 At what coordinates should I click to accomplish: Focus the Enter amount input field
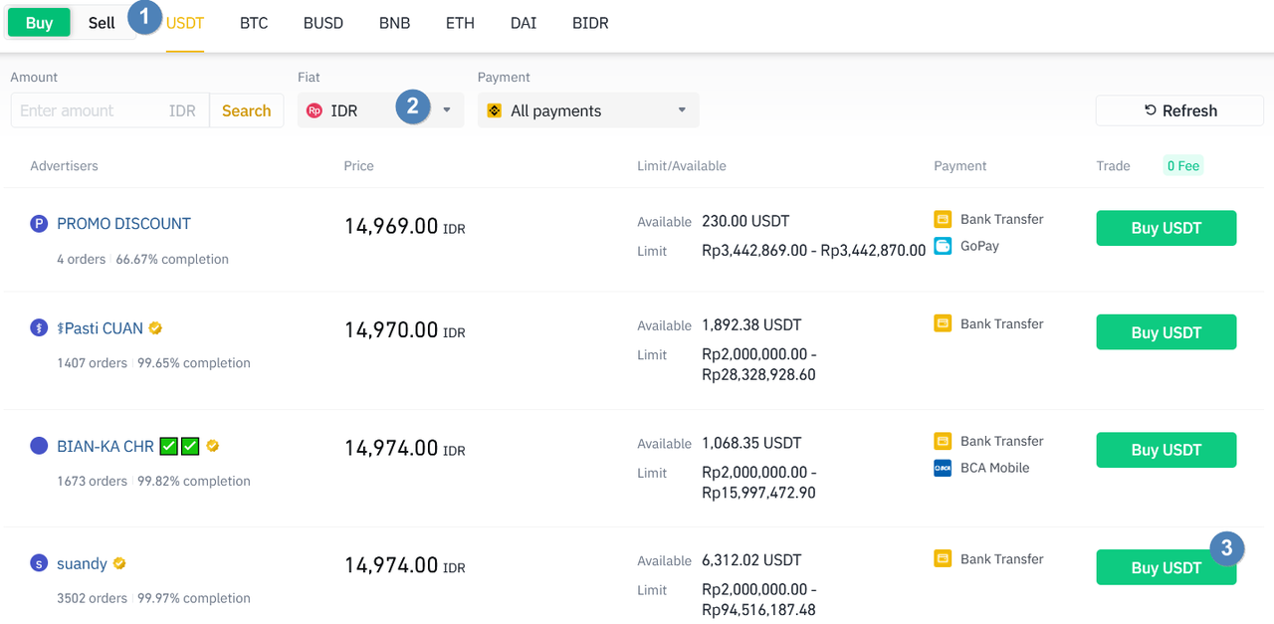109,110
